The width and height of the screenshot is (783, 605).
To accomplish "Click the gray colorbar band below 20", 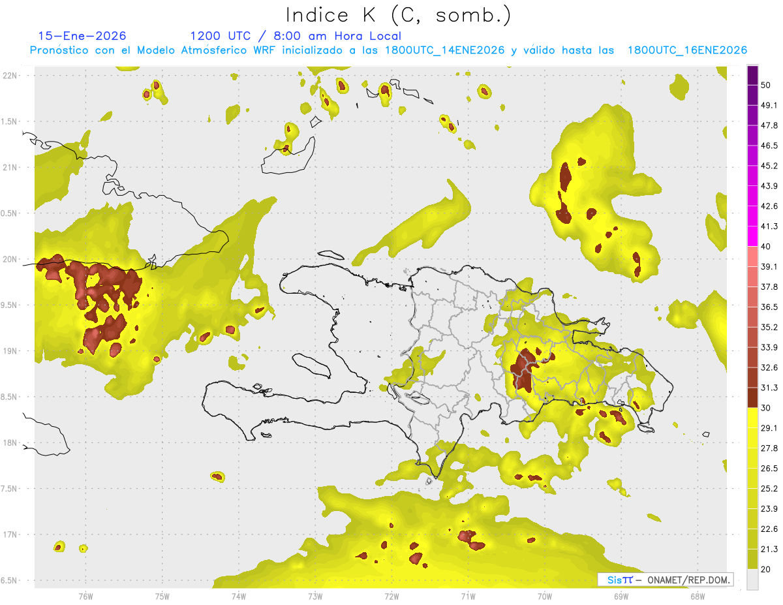I will click(x=752, y=580).
